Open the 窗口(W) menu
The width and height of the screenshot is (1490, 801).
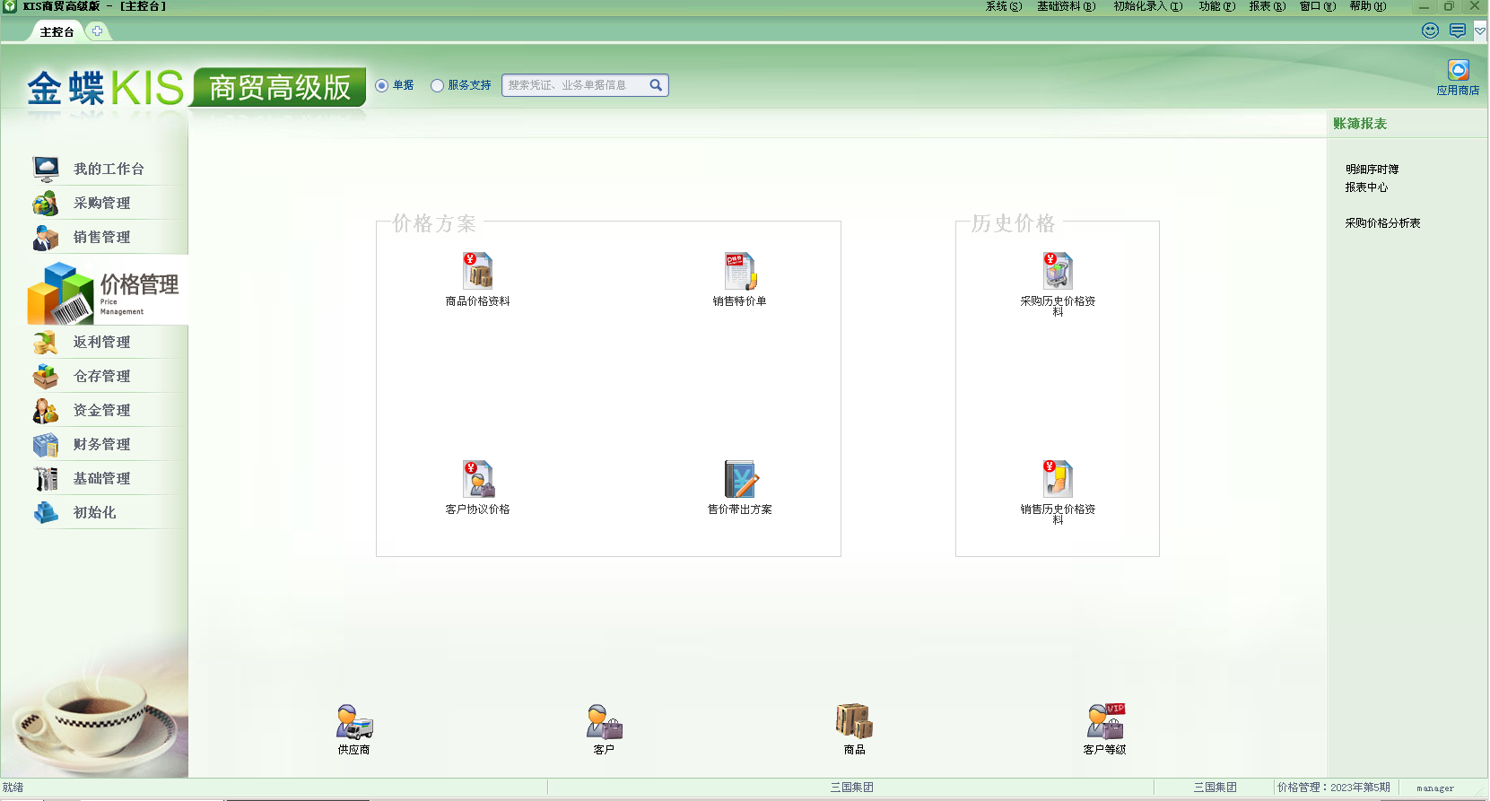tap(1318, 6)
